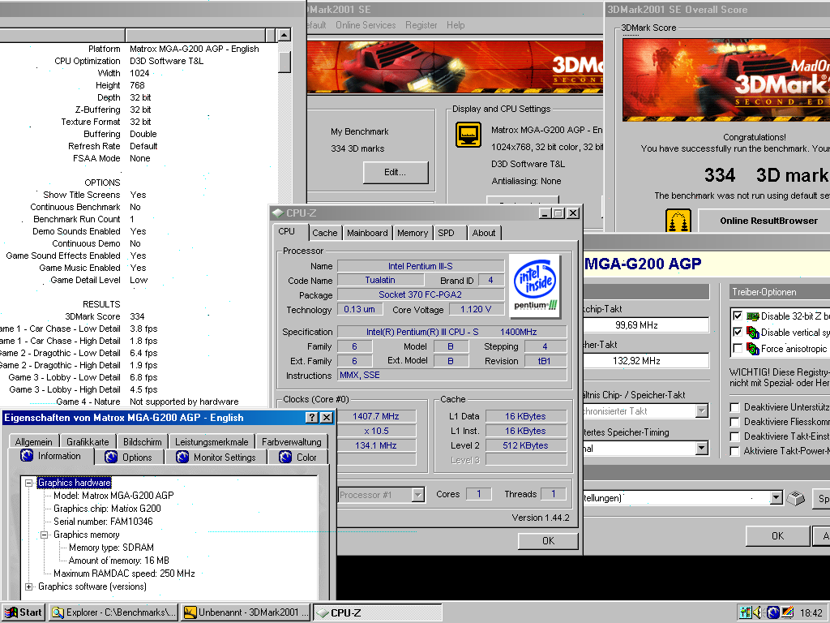Click the Windows logo on Start button
The image size is (830, 623).
pyautogui.click(x=11, y=612)
